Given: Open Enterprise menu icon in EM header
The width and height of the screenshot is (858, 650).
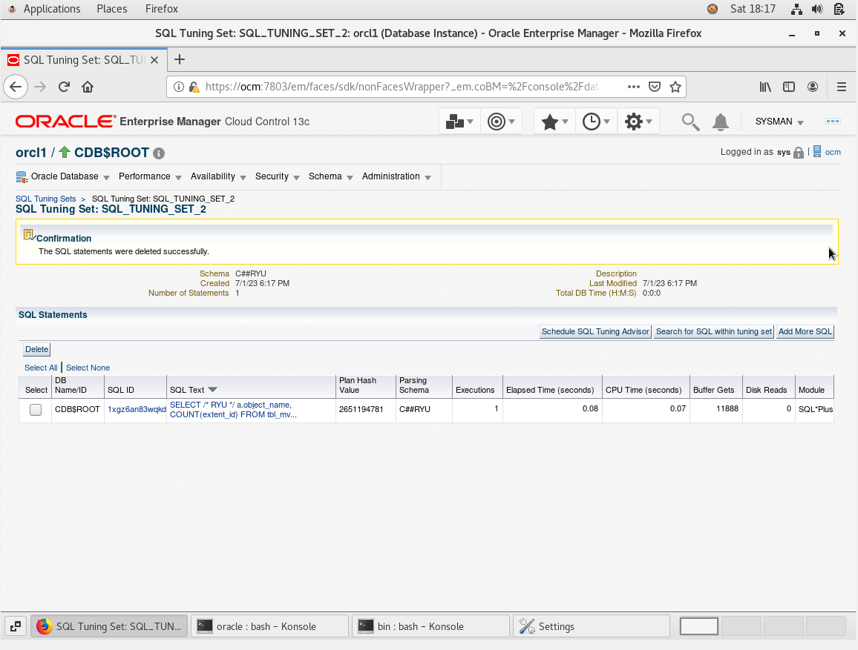Looking at the screenshot, I should pos(459,122).
